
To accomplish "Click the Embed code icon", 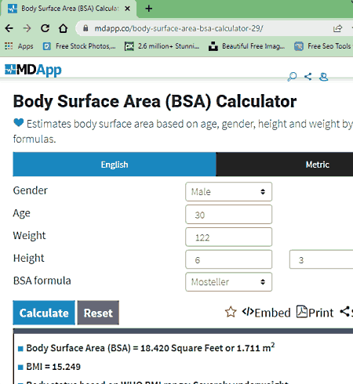I will point(248,312).
